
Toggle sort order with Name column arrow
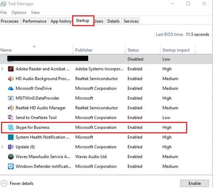[x=34, y=47]
